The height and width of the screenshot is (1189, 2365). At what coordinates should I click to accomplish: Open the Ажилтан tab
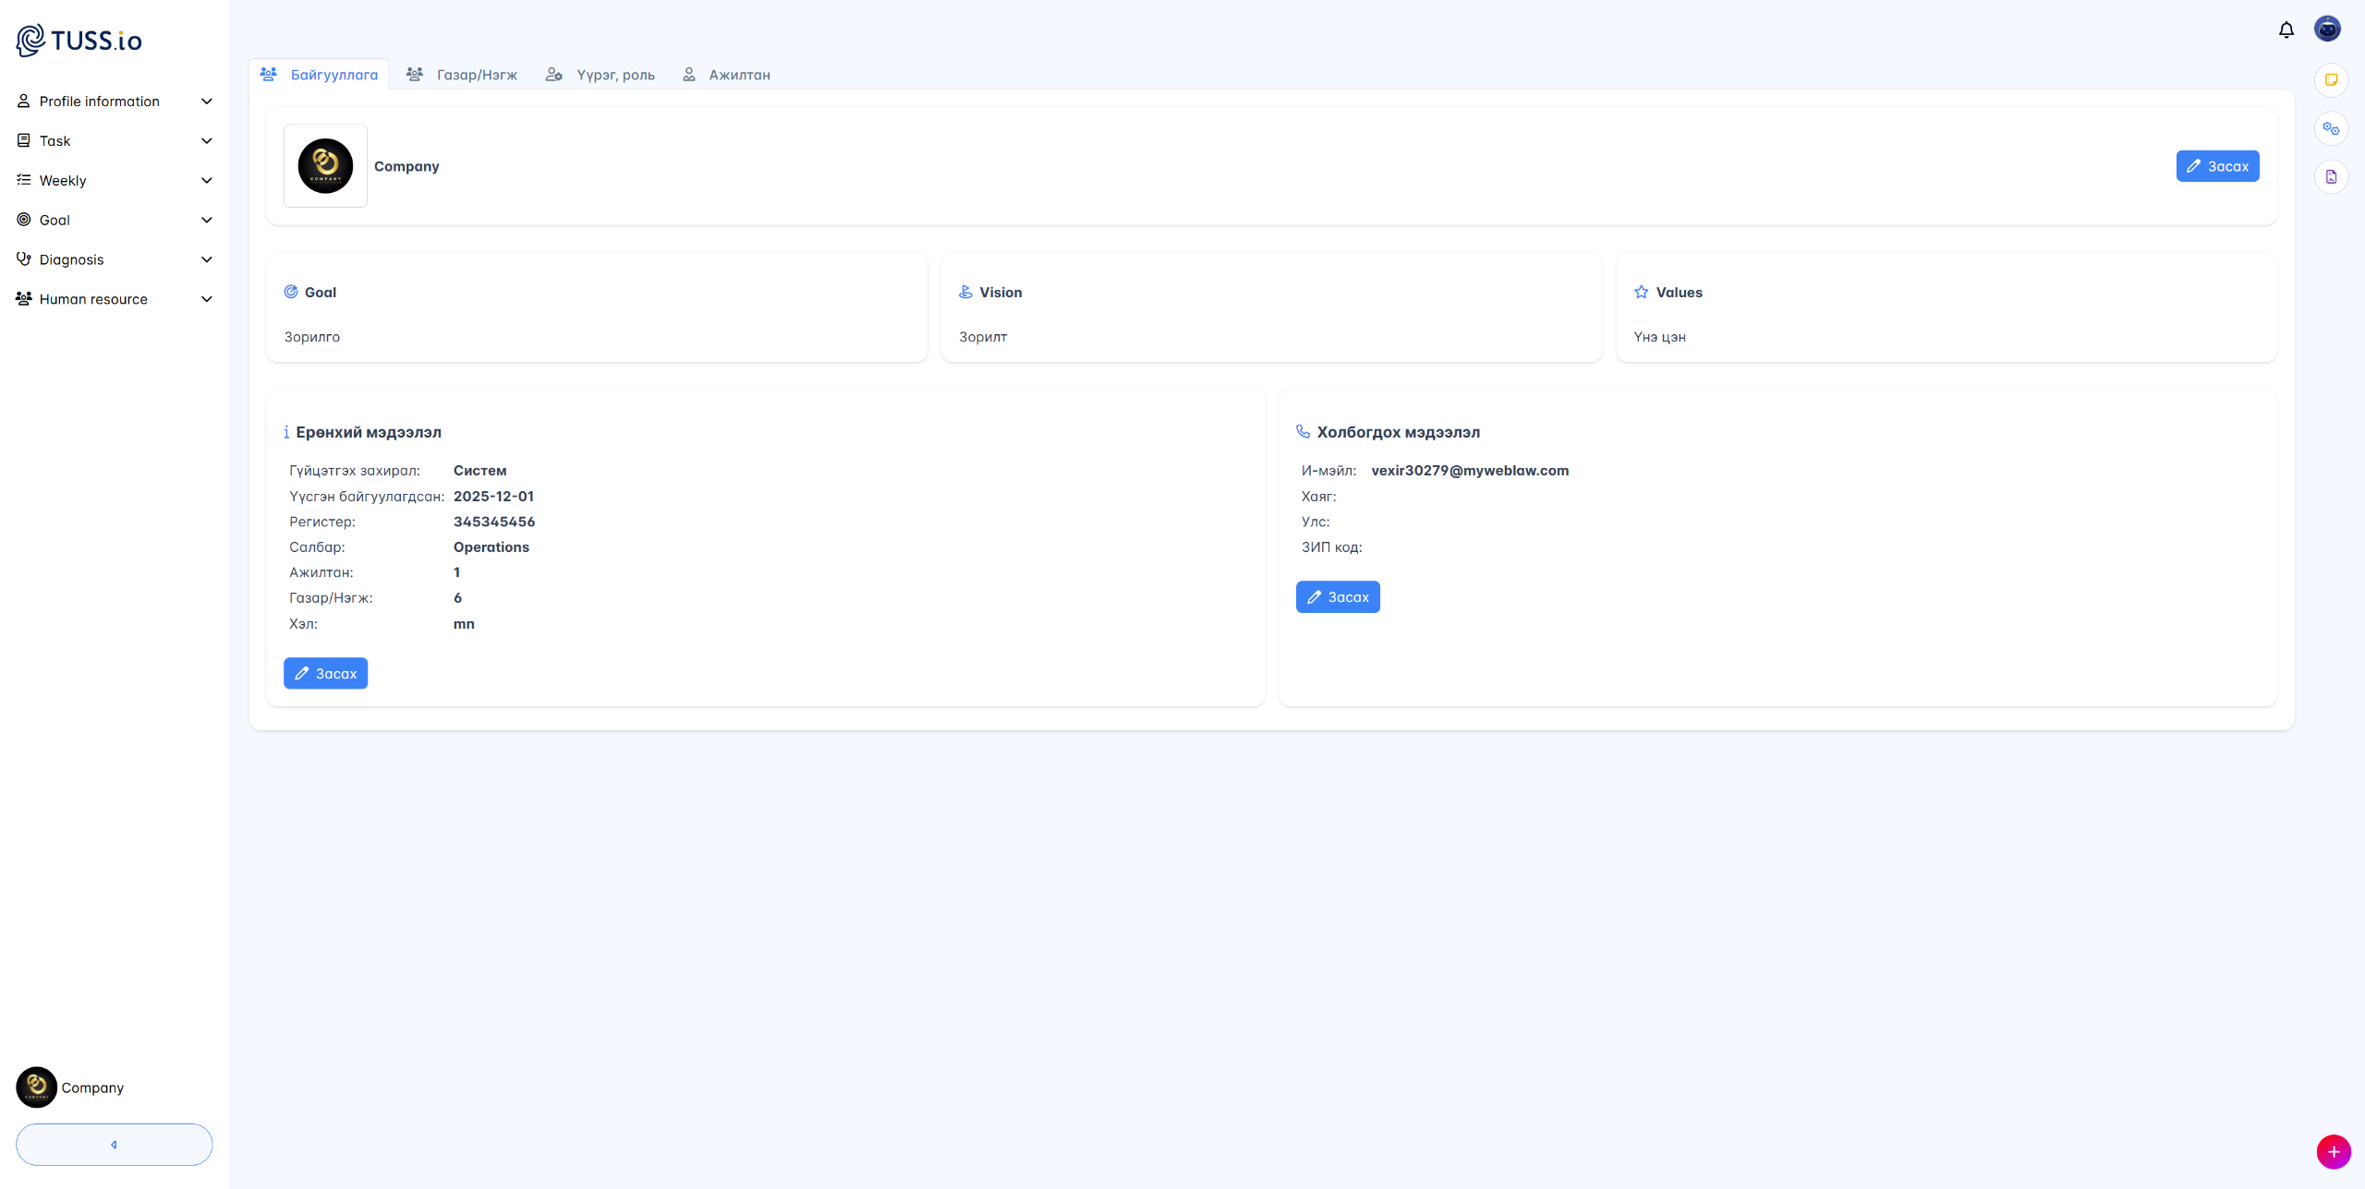[727, 75]
